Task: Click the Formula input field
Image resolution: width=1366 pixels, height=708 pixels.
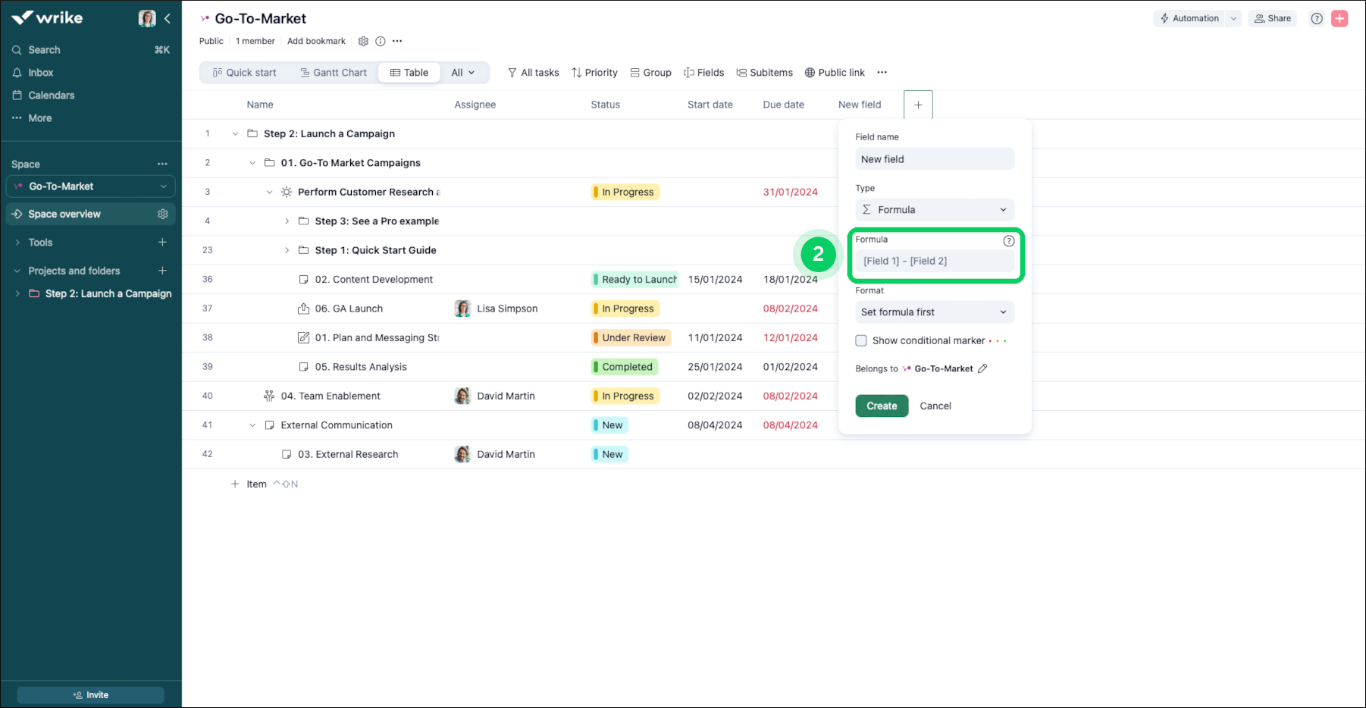Action: click(x=934, y=262)
